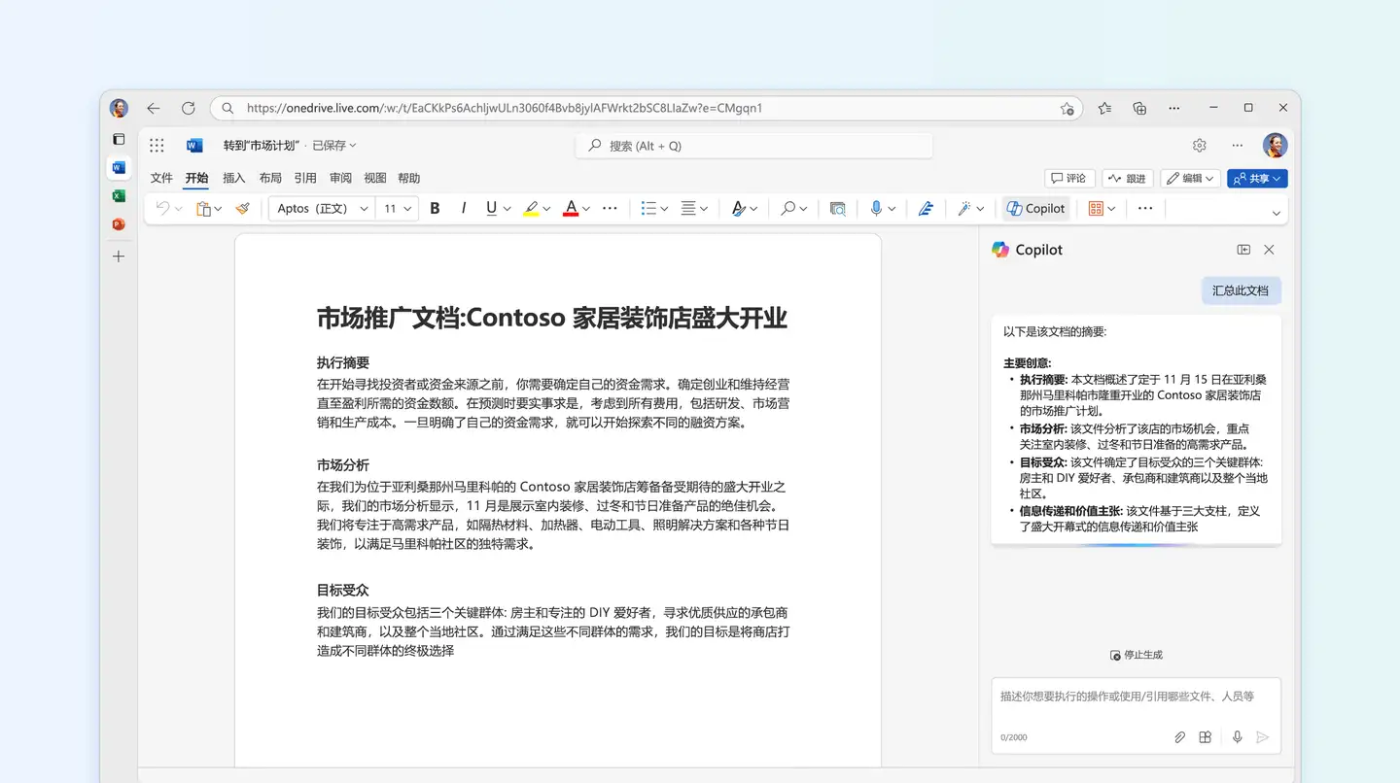The image size is (1400, 783).
Task: Start Dictate with the toolbar microphone
Action: click(877, 208)
